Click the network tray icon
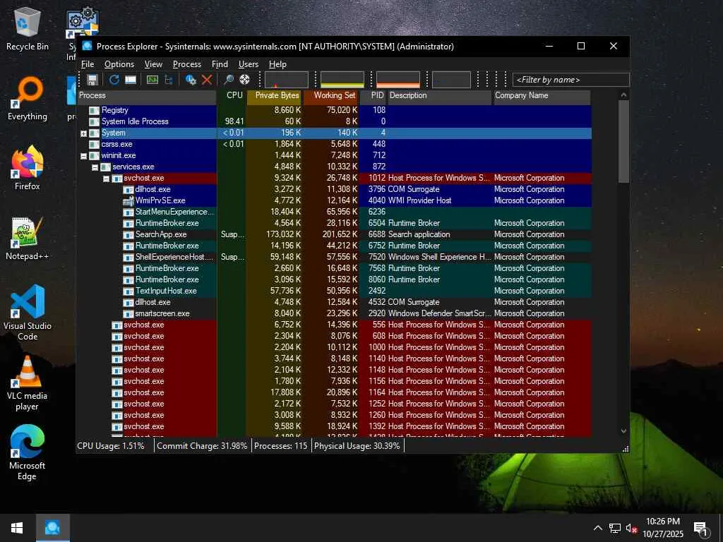This screenshot has width=723, height=542. coord(615,528)
